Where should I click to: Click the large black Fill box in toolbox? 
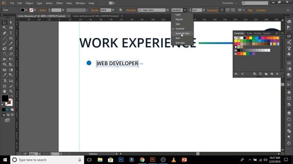[x=5, y=98]
